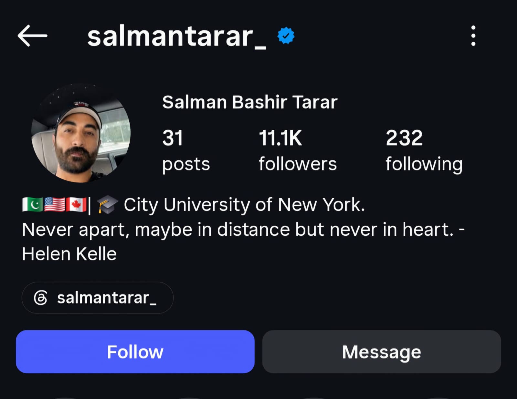This screenshot has height=399, width=517.
Task: Tap the Message button
Action: coord(382,351)
